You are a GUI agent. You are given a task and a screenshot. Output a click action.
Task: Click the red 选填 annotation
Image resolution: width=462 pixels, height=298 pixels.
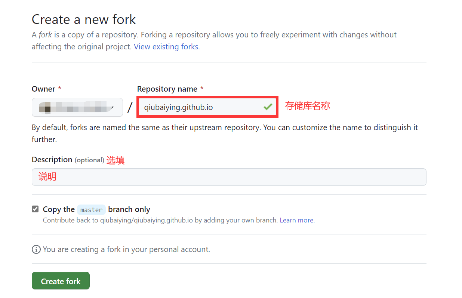(x=115, y=160)
